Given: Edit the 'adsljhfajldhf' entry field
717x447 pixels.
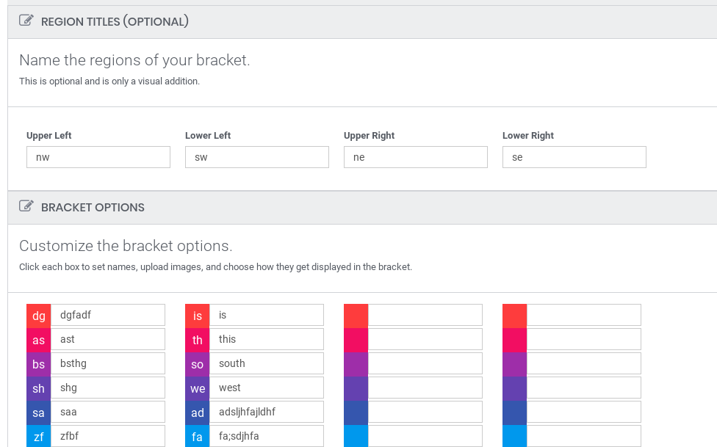Looking at the screenshot, I should tap(267, 412).
